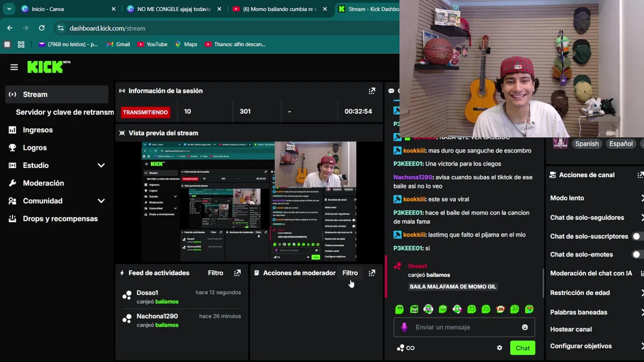Select Nachona1290 entry in activity feed

coord(182,320)
